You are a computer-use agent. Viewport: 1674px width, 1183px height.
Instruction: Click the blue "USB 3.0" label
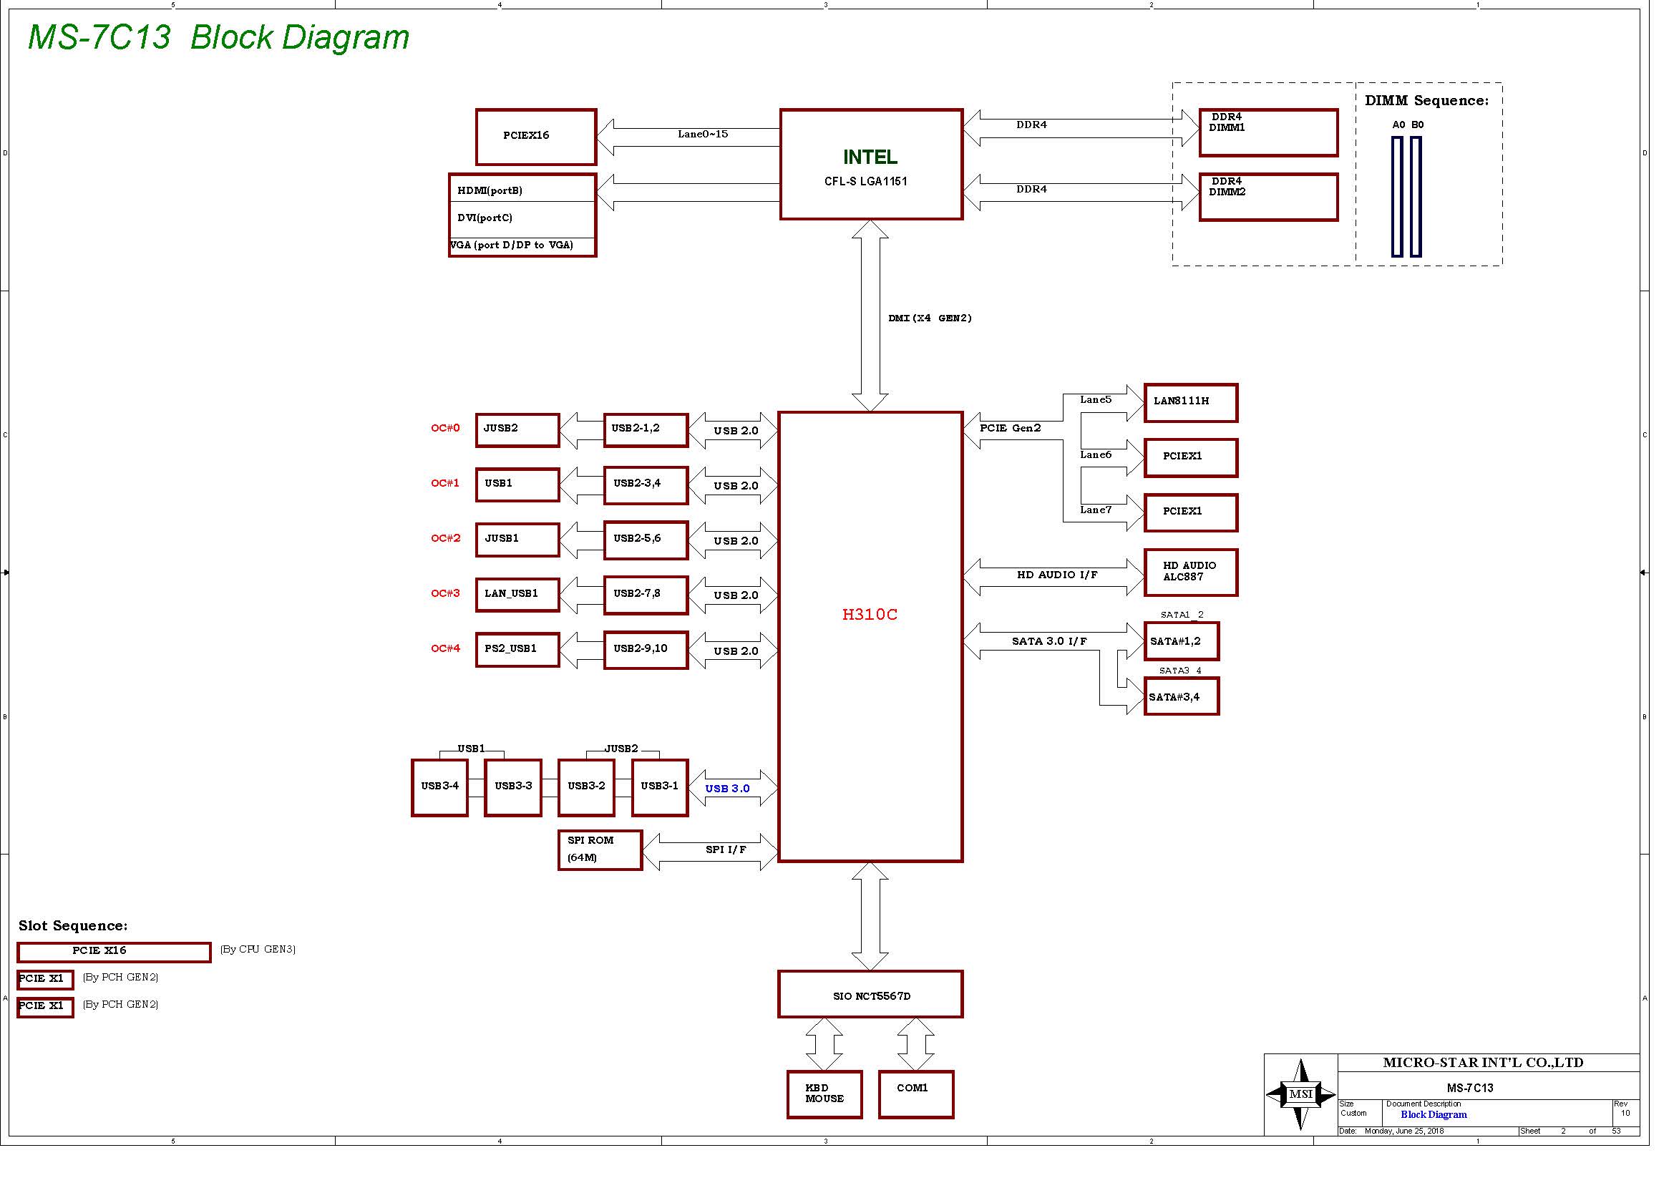(728, 789)
